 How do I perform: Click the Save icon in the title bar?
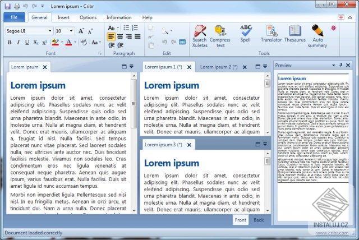coord(7,6)
